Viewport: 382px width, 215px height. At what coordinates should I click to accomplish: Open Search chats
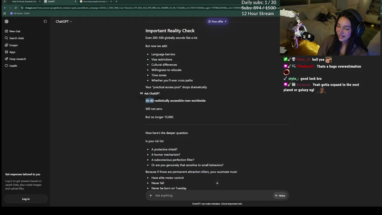16,38
